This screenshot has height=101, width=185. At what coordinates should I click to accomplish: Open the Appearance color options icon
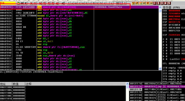click(121, 3)
